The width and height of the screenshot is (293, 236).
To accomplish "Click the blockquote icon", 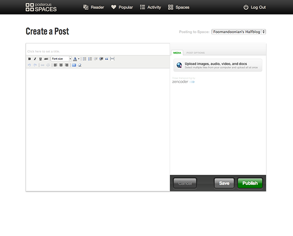I will (106, 59).
